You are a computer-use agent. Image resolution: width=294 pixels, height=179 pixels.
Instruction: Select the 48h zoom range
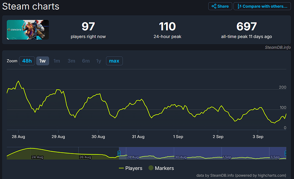[27, 61]
